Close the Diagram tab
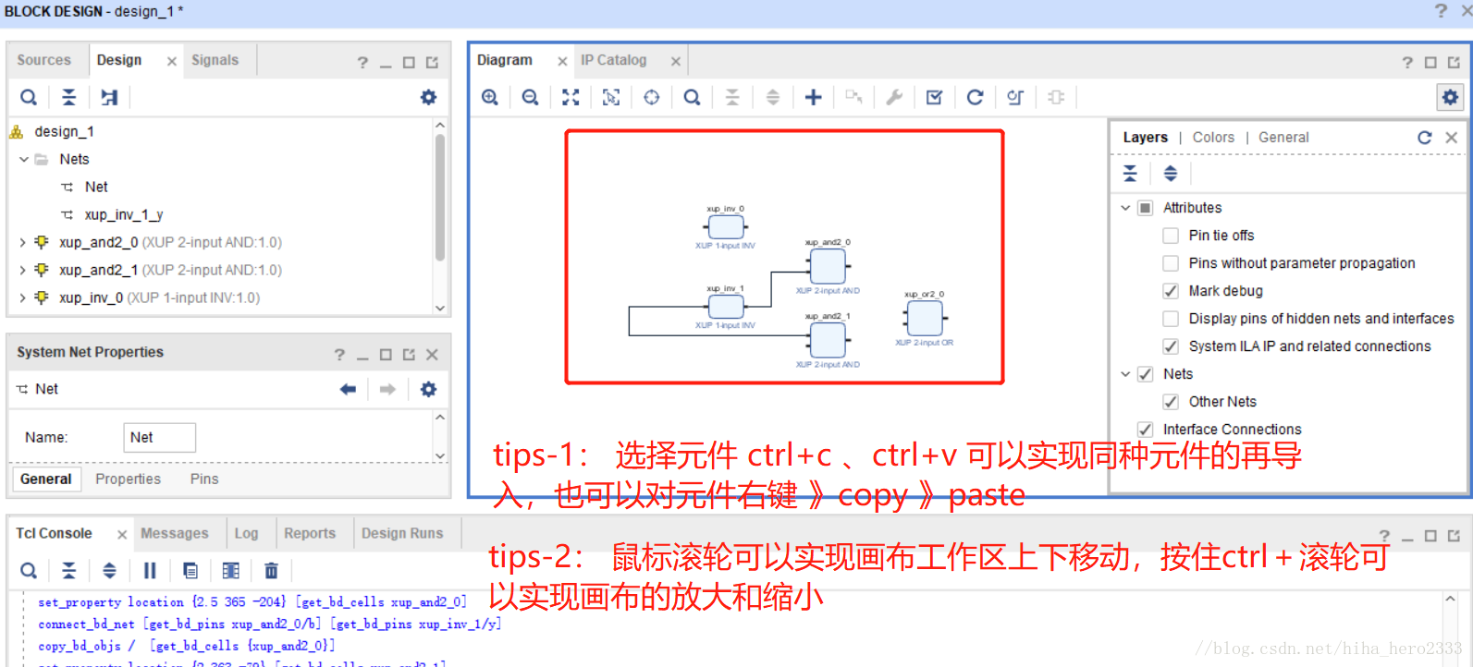The width and height of the screenshot is (1473, 667). pyautogui.click(x=562, y=61)
